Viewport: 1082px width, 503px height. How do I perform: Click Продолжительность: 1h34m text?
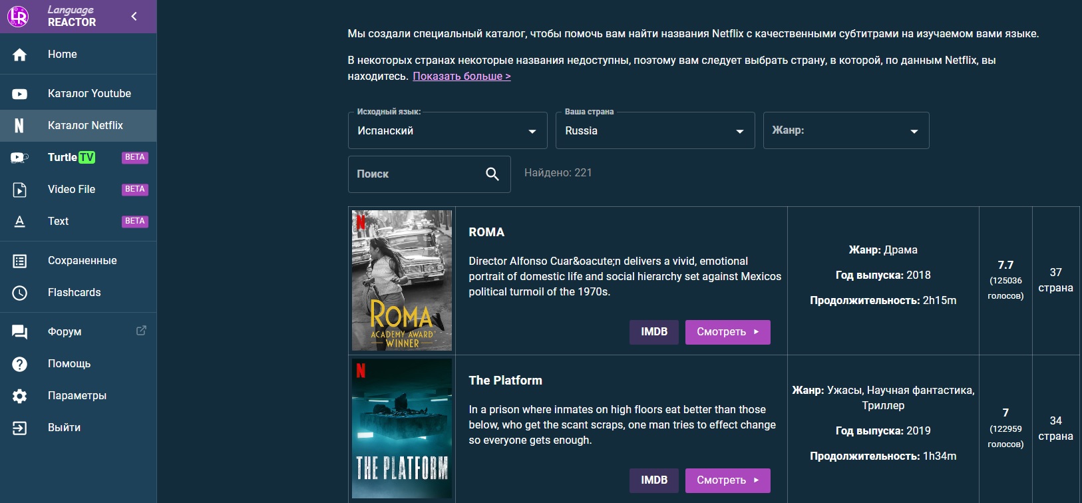click(x=883, y=456)
